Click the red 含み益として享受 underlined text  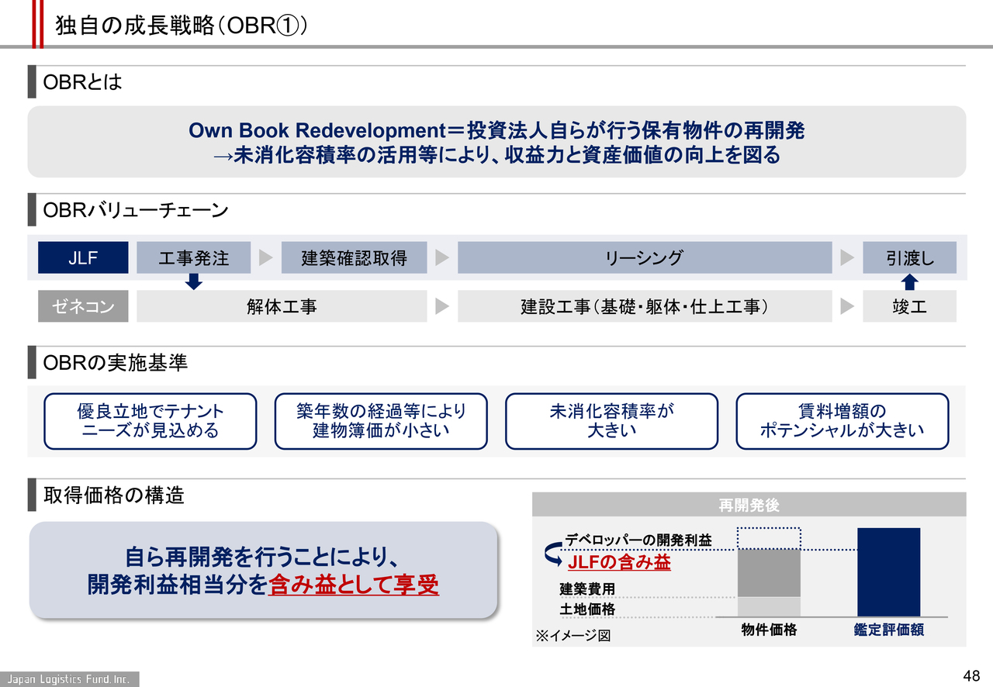tap(353, 586)
